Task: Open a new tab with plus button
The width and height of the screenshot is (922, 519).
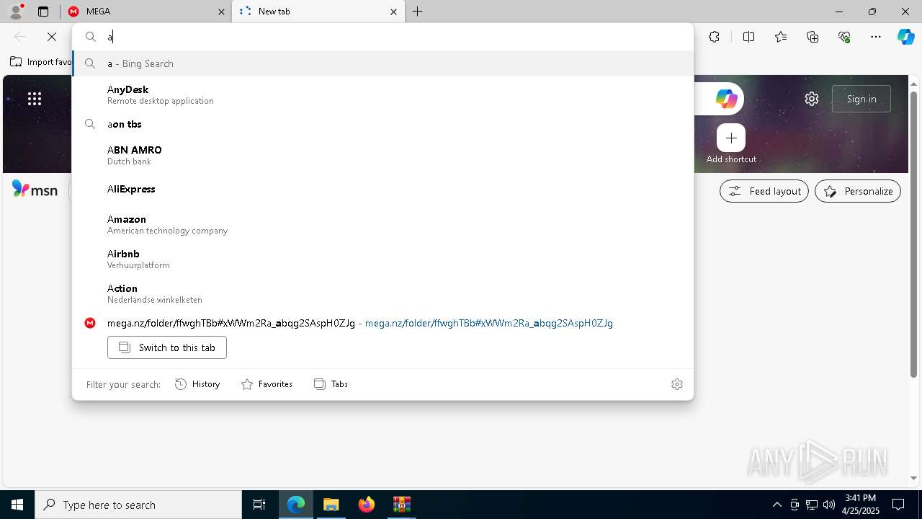Action: coord(418,12)
